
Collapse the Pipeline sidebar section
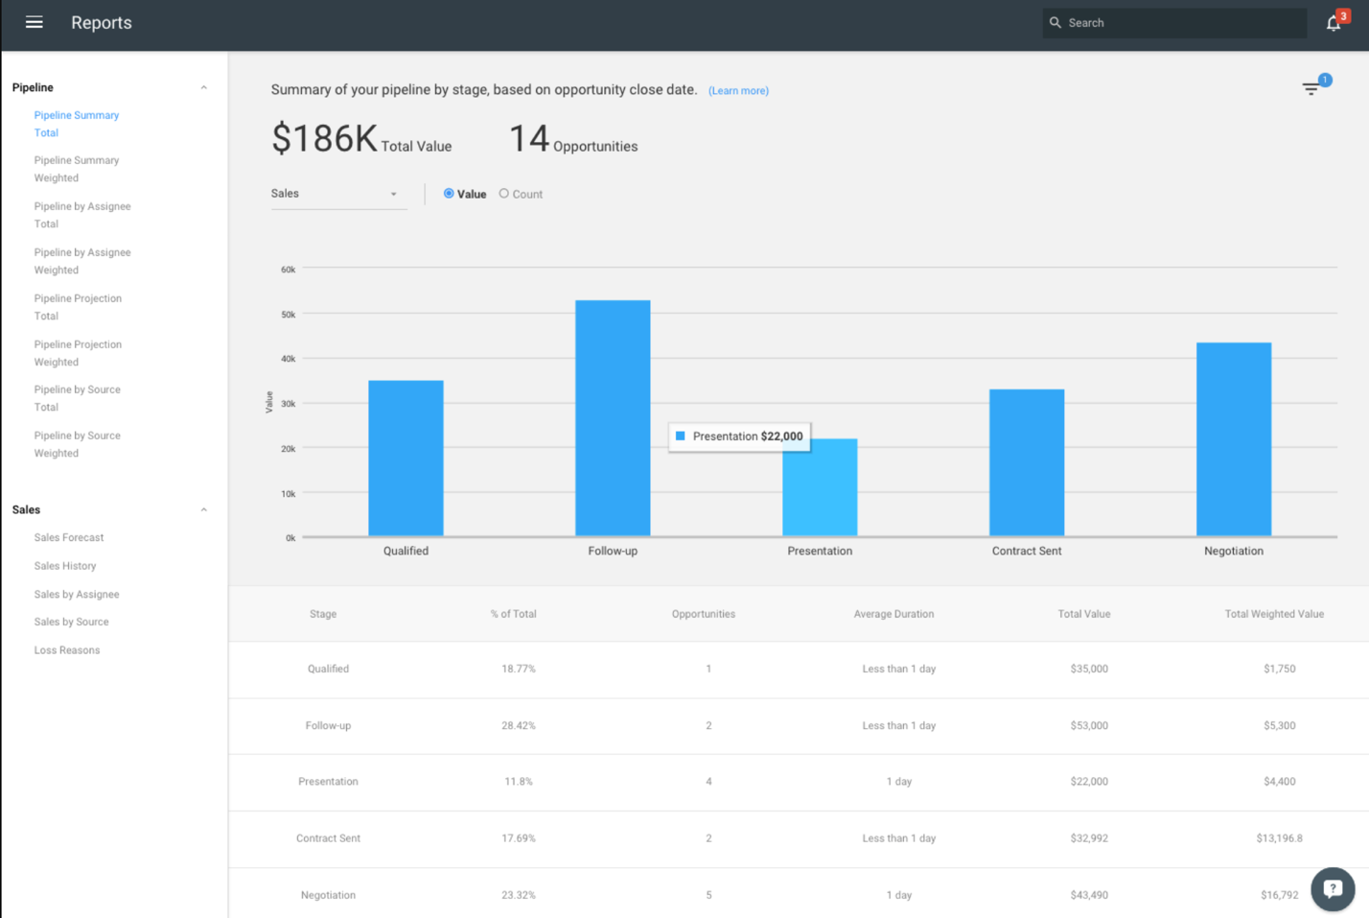click(x=203, y=87)
